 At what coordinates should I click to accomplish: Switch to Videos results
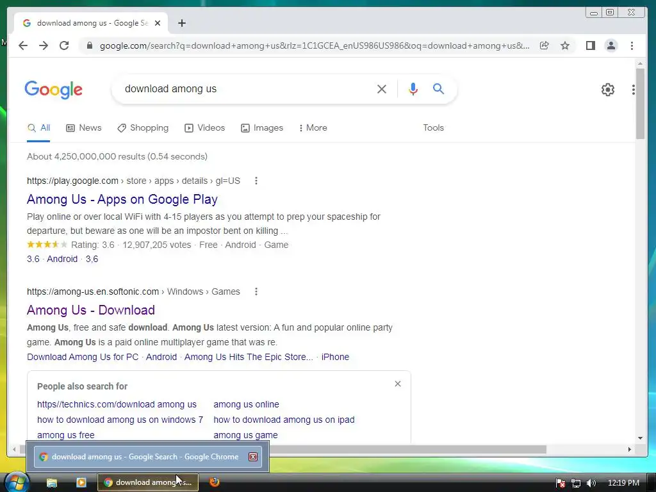coord(204,128)
